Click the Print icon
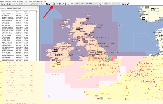The width and height of the screenshot is (163, 104). point(10,4)
